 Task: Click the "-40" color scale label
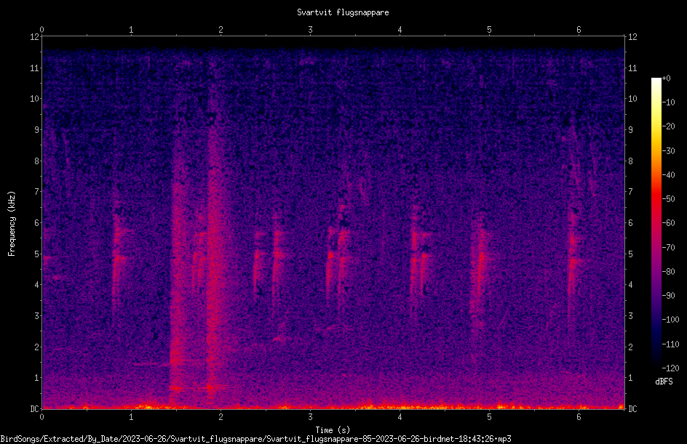coord(668,175)
